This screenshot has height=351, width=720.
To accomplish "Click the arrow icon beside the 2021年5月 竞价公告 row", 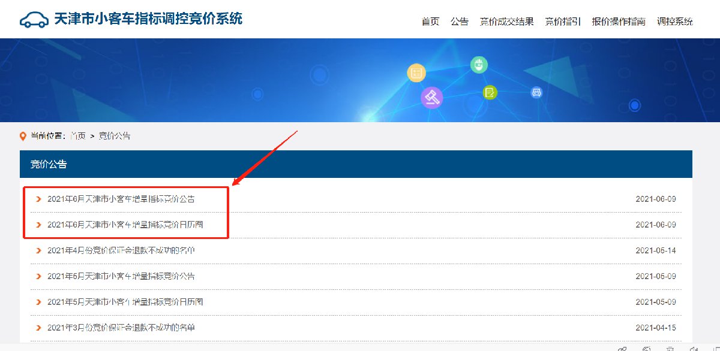I will [38, 276].
